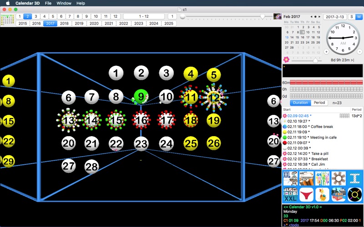Select day 12 ball with colorful spikes
Image resolution: width=364 pixels, height=227 pixels.
click(x=214, y=98)
